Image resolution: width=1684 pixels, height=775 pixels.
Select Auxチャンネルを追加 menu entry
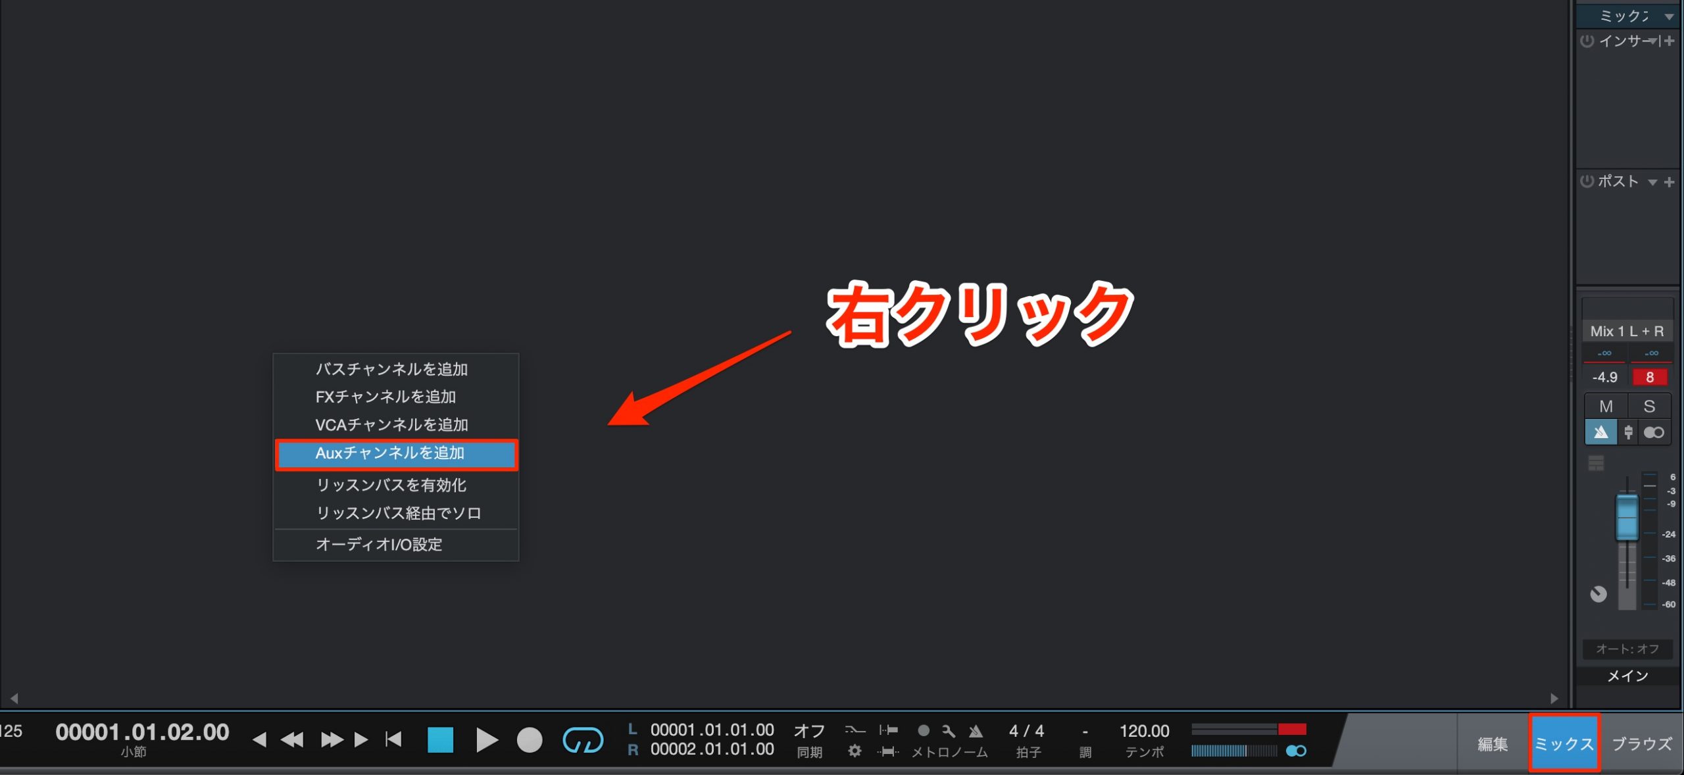point(396,453)
